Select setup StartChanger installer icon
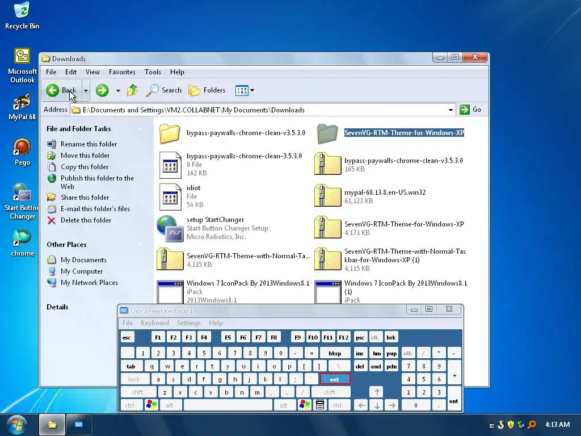 (170, 228)
